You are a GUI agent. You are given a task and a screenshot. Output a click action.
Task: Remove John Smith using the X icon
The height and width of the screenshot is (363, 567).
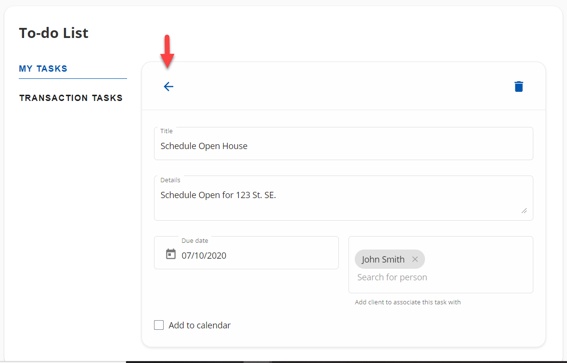click(415, 259)
